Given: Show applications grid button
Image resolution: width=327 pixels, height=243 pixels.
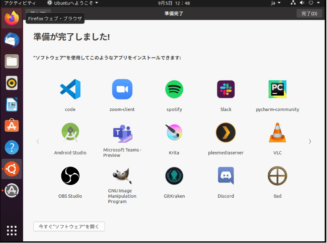Looking at the screenshot, I should pos(12,231).
